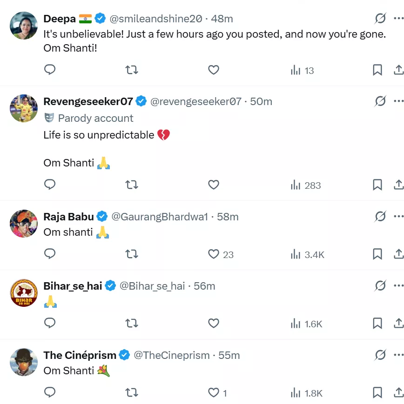
Task: Open the Bihar_se_hai profile avatar
Action: tap(24, 293)
